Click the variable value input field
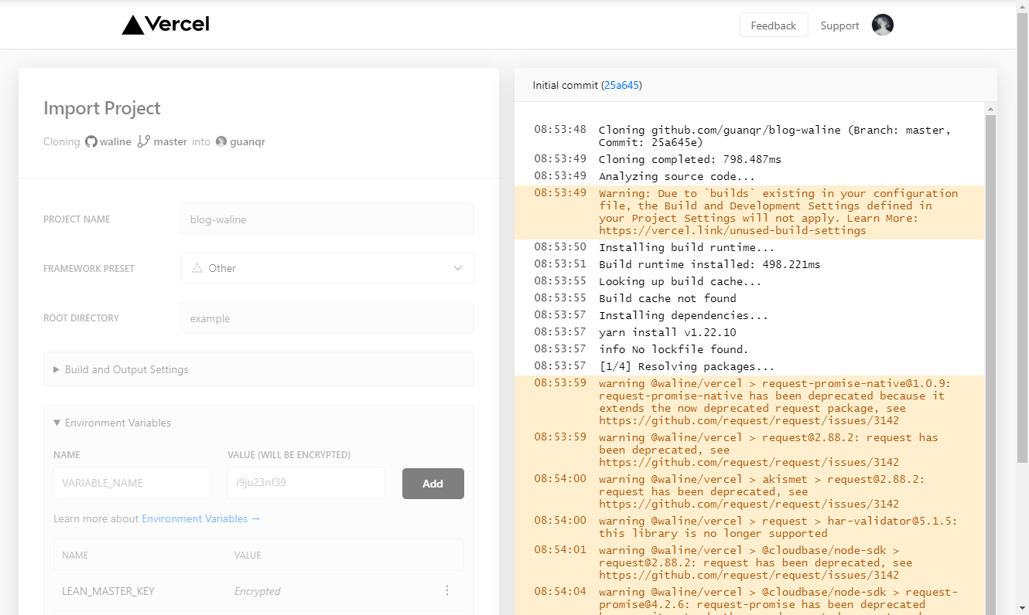 coord(306,483)
